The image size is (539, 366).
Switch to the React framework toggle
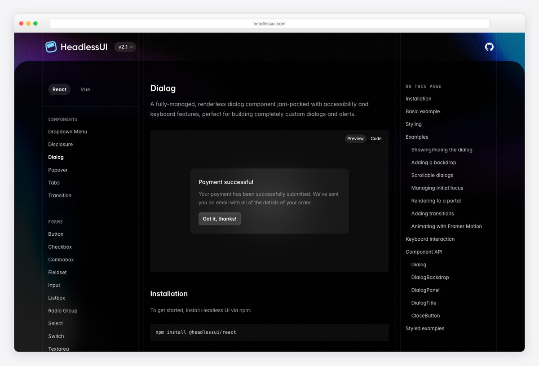[59, 89]
